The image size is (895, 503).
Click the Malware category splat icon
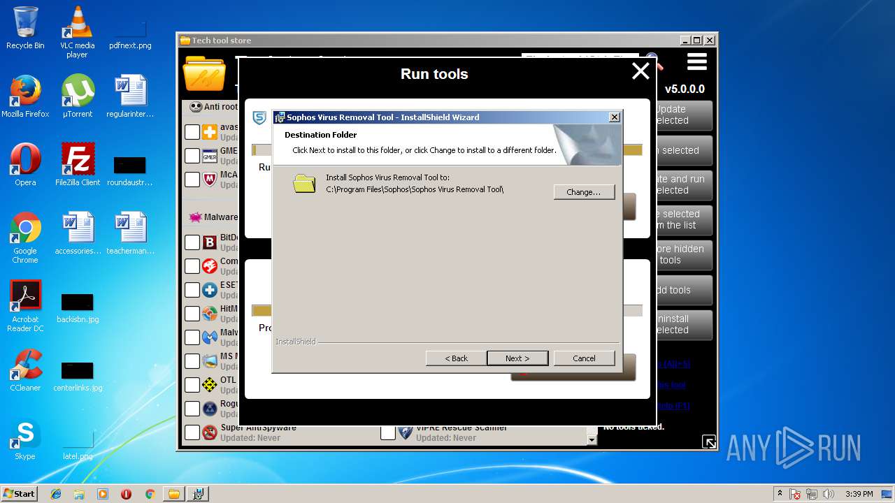pos(196,217)
